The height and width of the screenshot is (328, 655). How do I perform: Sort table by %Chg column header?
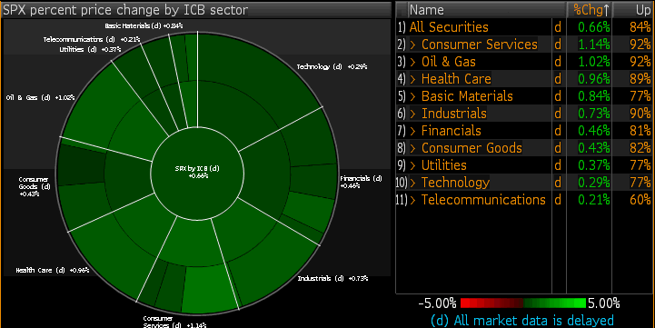(x=590, y=10)
